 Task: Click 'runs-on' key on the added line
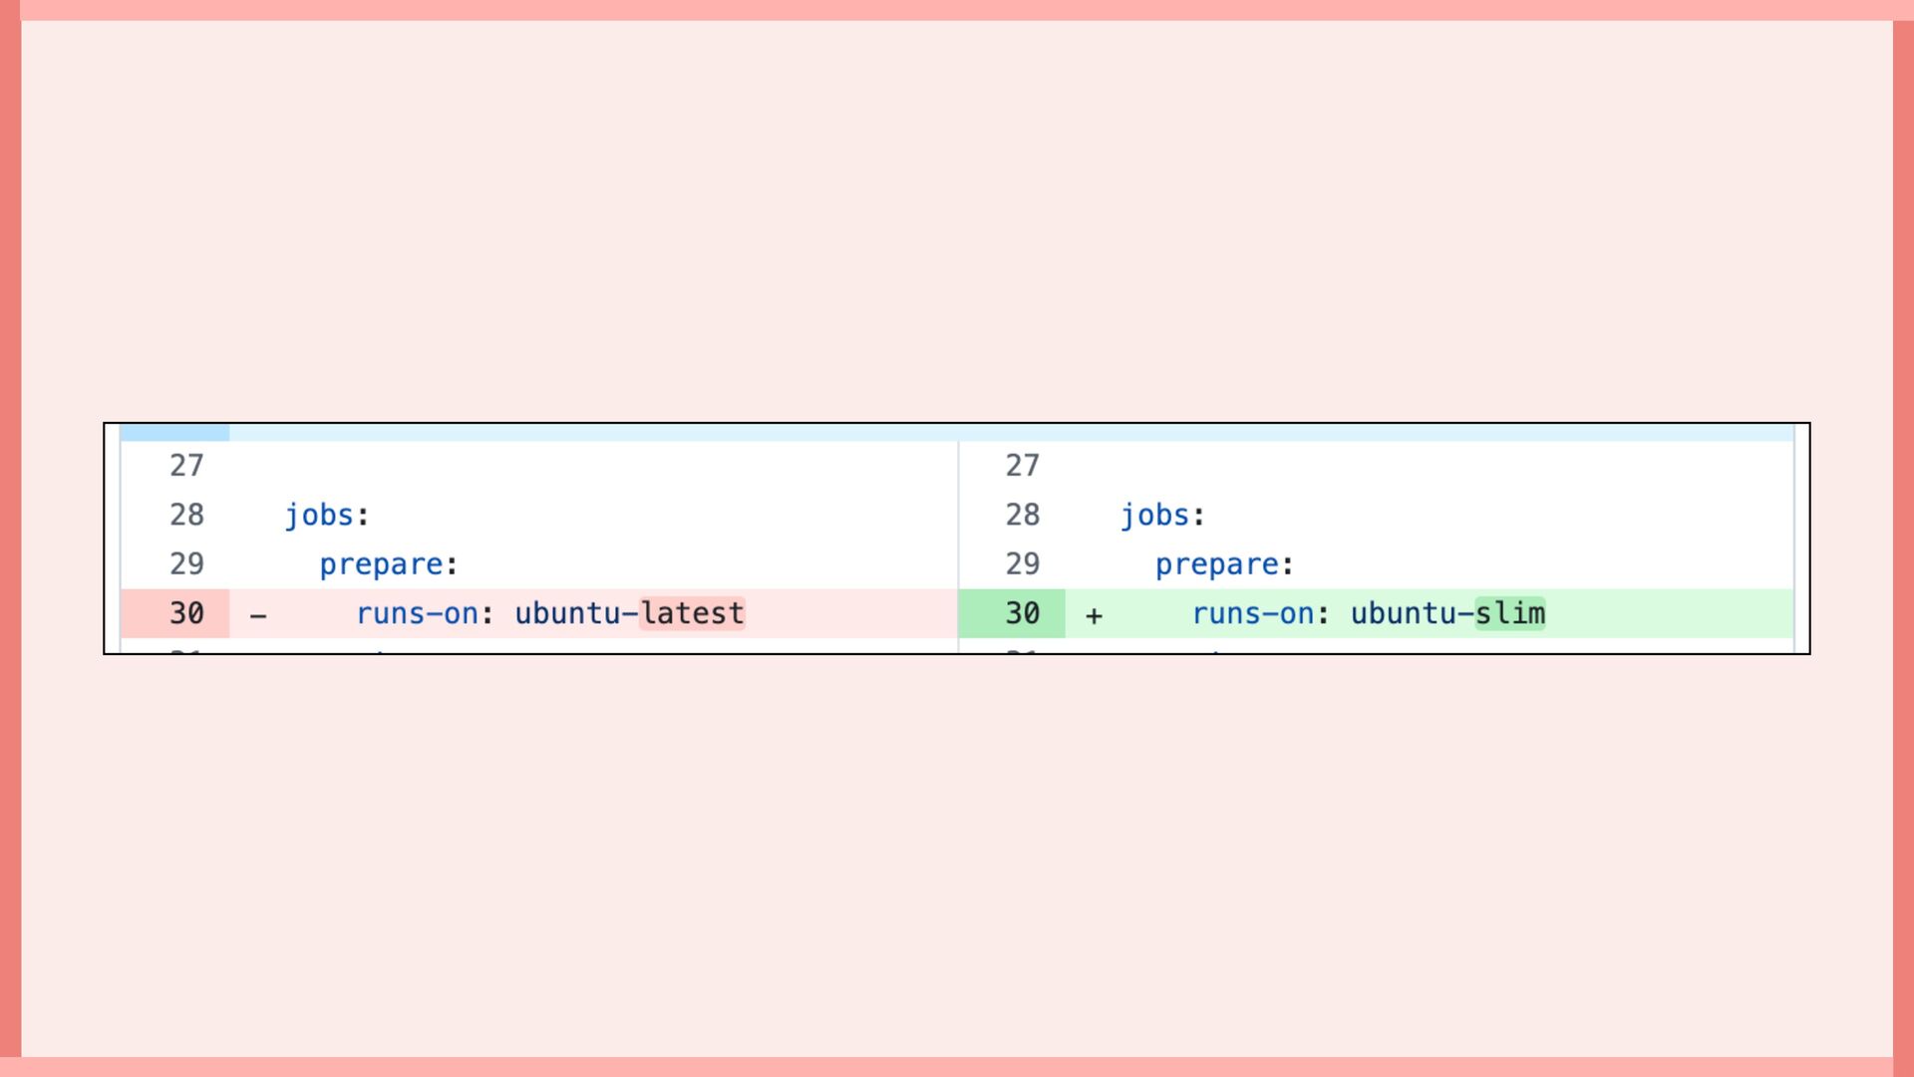(x=1252, y=613)
